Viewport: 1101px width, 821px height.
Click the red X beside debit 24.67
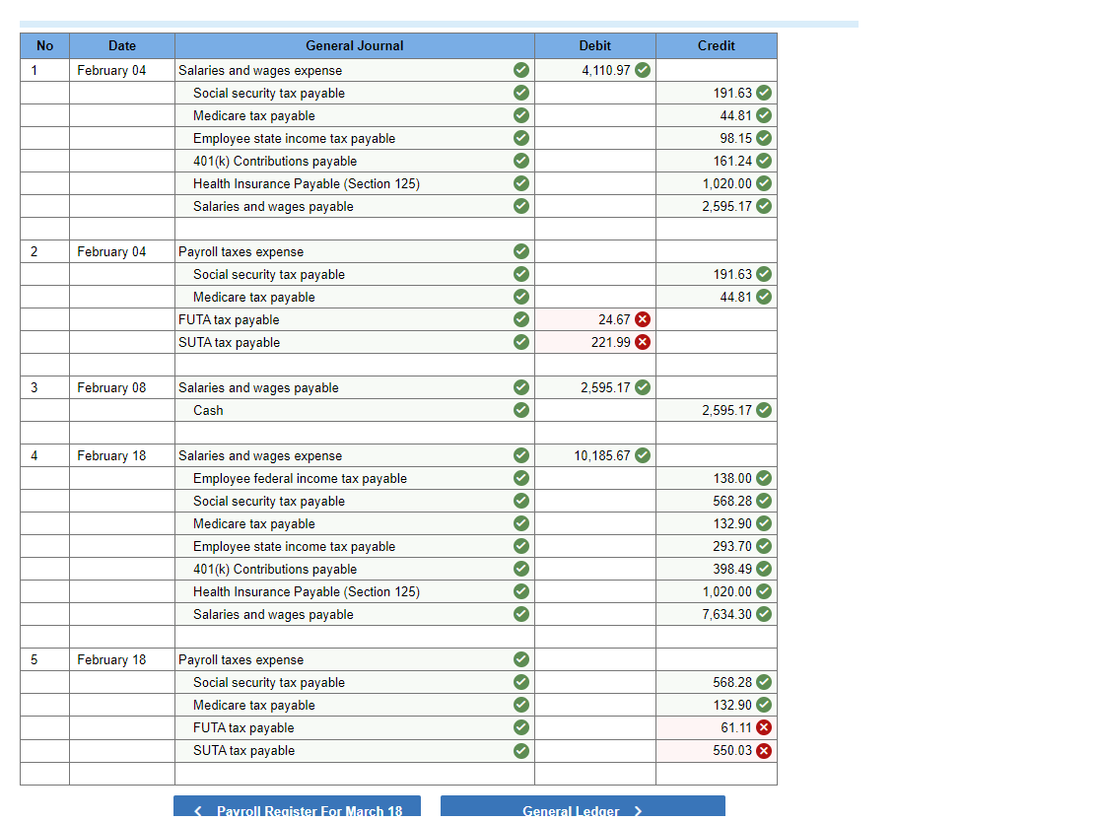tap(643, 319)
